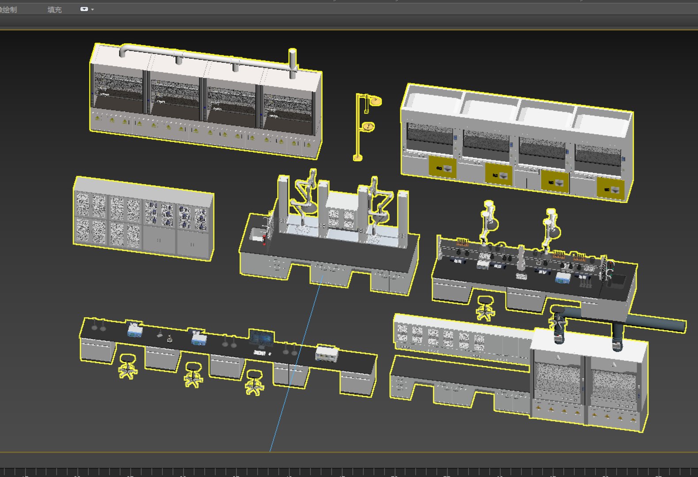Select the standalone glass-door storage cabinet

(144, 218)
